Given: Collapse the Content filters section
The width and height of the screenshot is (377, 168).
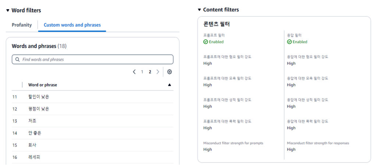Looking at the screenshot, I should 199,10.
